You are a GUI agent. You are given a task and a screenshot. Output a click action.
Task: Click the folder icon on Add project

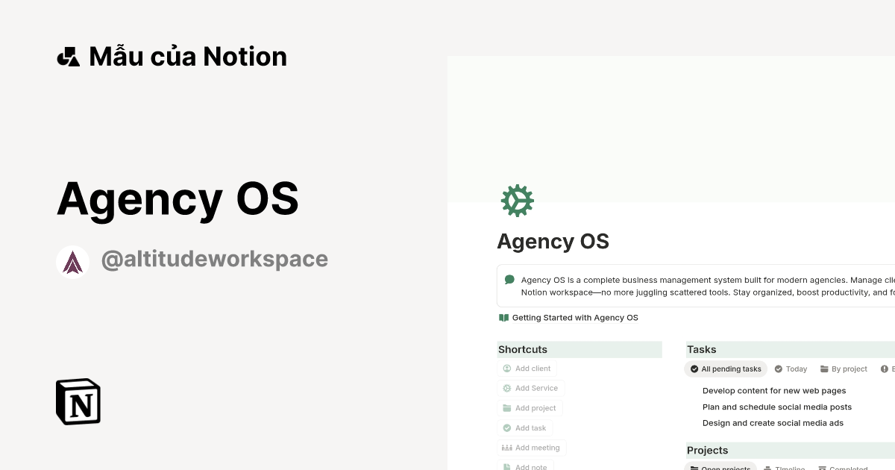507,407
